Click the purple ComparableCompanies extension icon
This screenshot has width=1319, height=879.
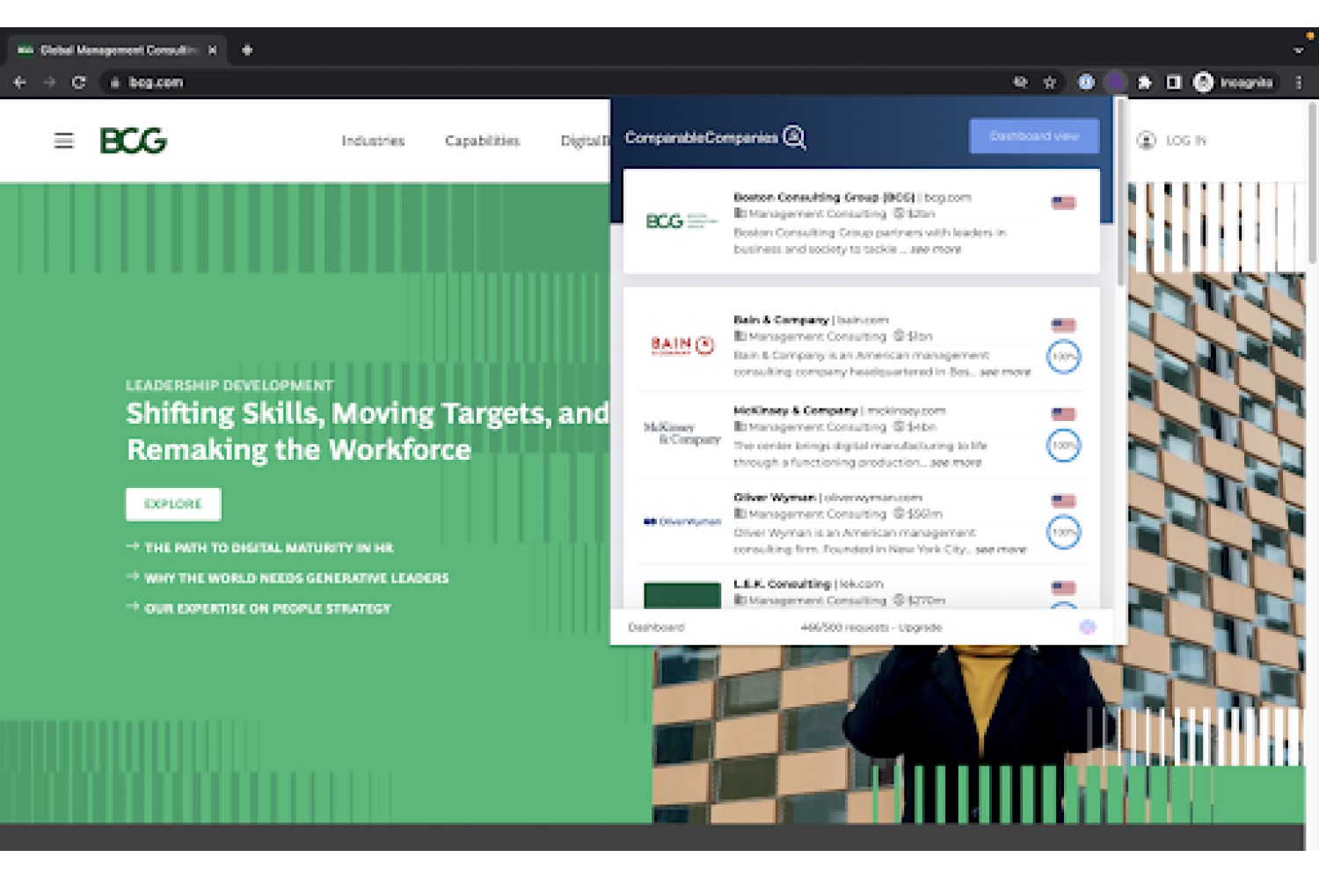coord(1115,83)
